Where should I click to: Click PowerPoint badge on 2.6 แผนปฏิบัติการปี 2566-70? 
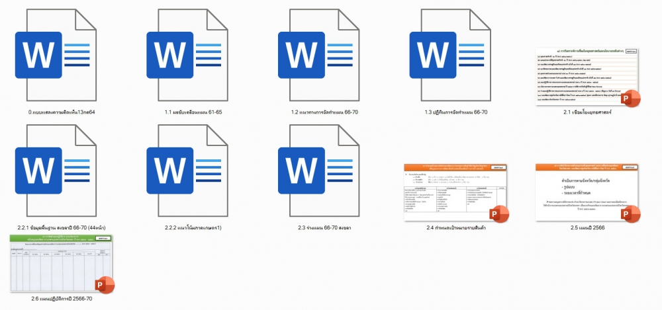coord(104,284)
